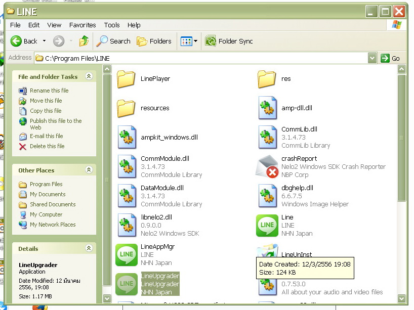
Task: Click the 0.7.53.0 dll file icon
Action: point(267,287)
